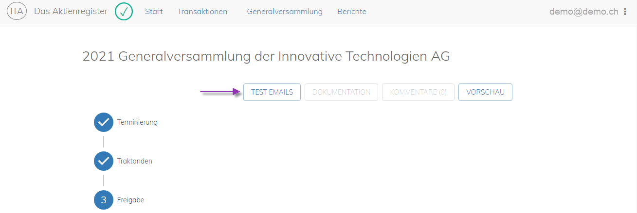This screenshot has width=637, height=213.
Task: Open the Generalversammlung menu
Action: (x=285, y=12)
